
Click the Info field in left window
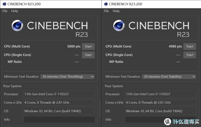59,120
